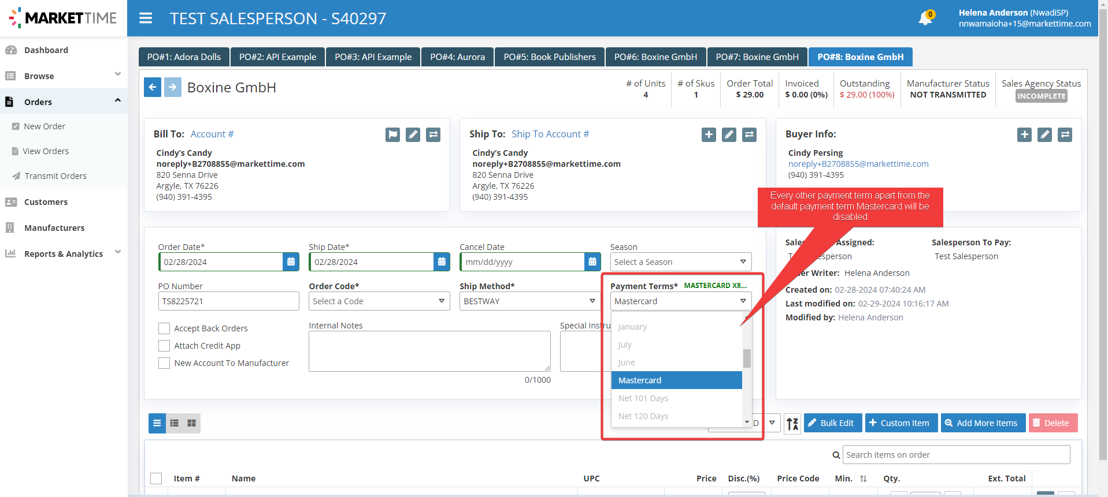Switch to PO#2: API Example tab
Screen dimensions: 1108x497
click(277, 57)
